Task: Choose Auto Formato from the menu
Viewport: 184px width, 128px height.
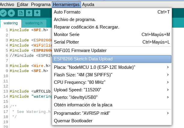Action: tap(111, 12)
